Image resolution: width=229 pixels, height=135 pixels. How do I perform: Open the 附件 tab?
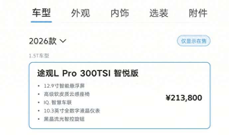[198, 13]
